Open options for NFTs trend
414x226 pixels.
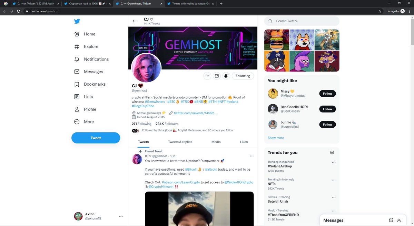tap(334, 180)
